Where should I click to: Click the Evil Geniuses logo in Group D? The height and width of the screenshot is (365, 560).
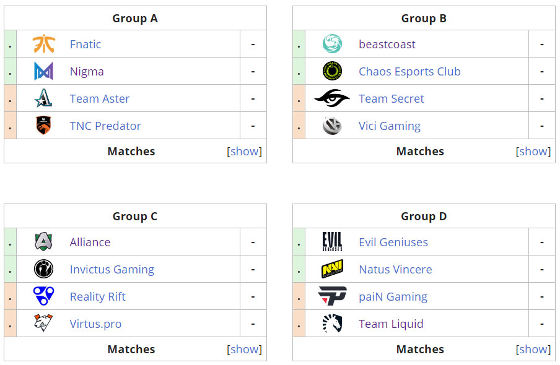(x=331, y=242)
